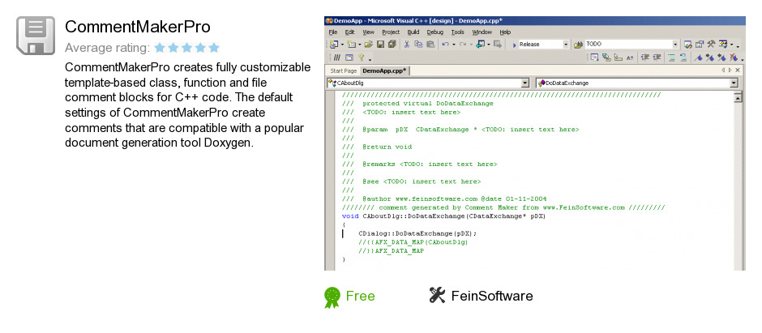This screenshot has height=333, width=762.
Task: Click the window icon beside the triple-slash icon
Action: 349,58
